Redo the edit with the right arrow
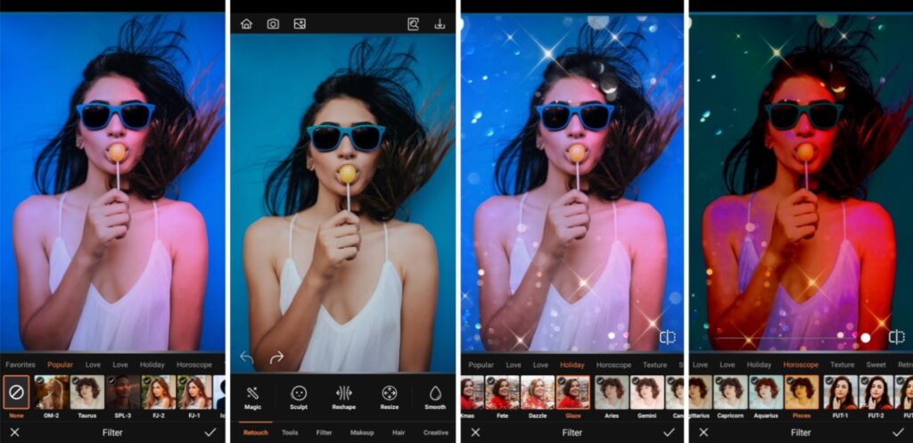This screenshot has height=443, width=913. tap(276, 357)
